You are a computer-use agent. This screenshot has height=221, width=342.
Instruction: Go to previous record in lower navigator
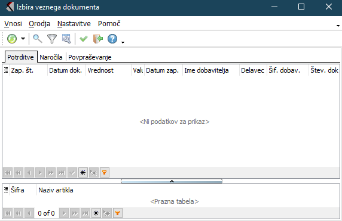pyautogui.click(x=29, y=213)
